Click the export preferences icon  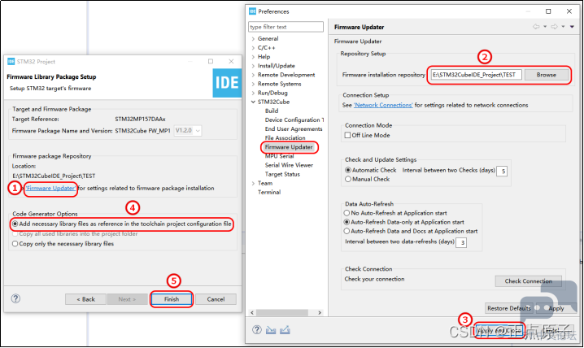click(x=285, y=330)
